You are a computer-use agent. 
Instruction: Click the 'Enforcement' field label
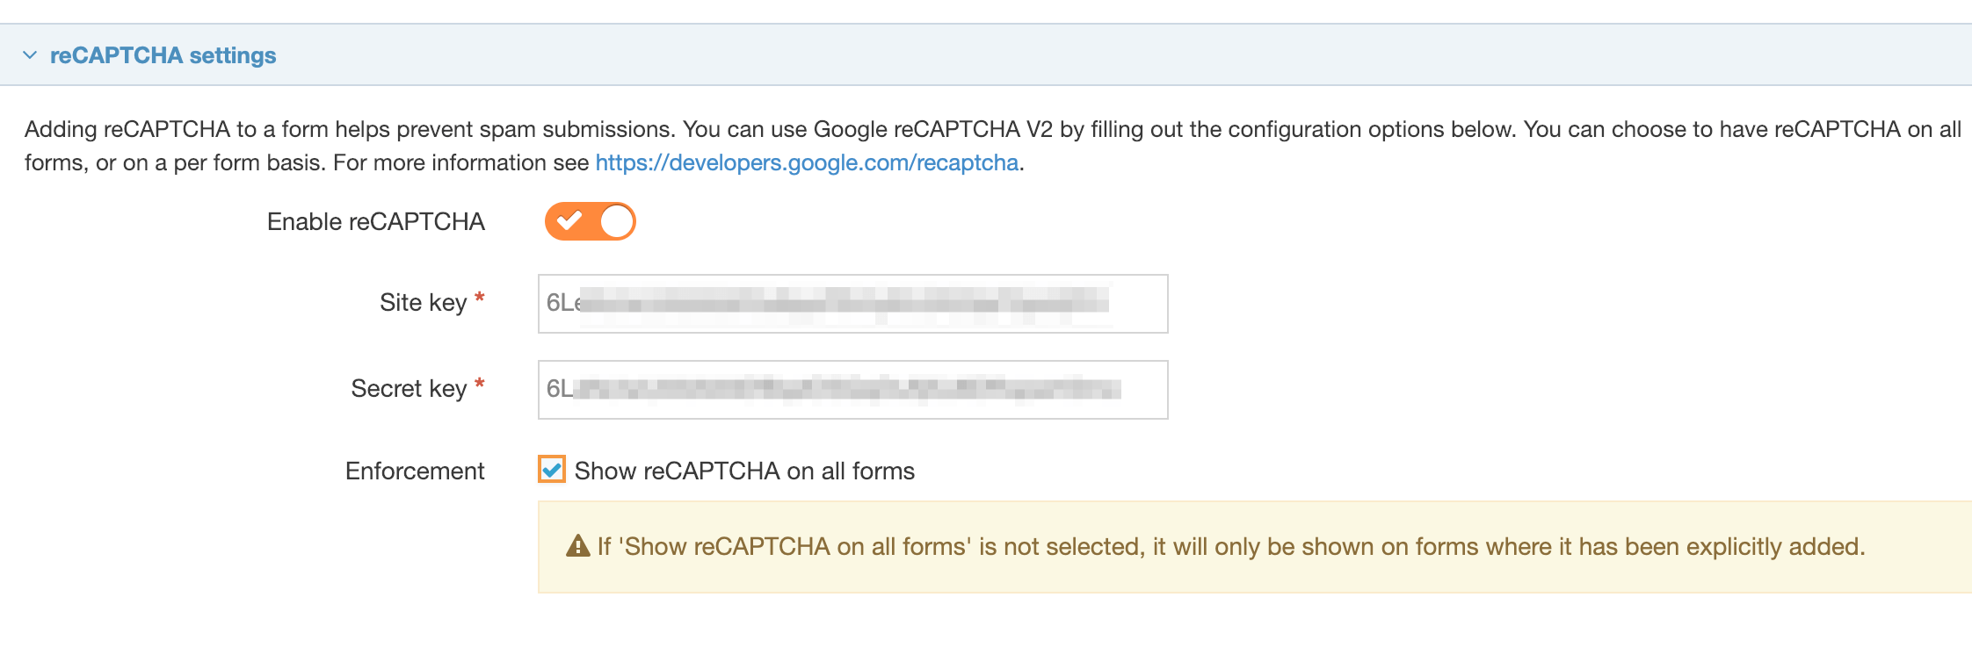[415, 471]
